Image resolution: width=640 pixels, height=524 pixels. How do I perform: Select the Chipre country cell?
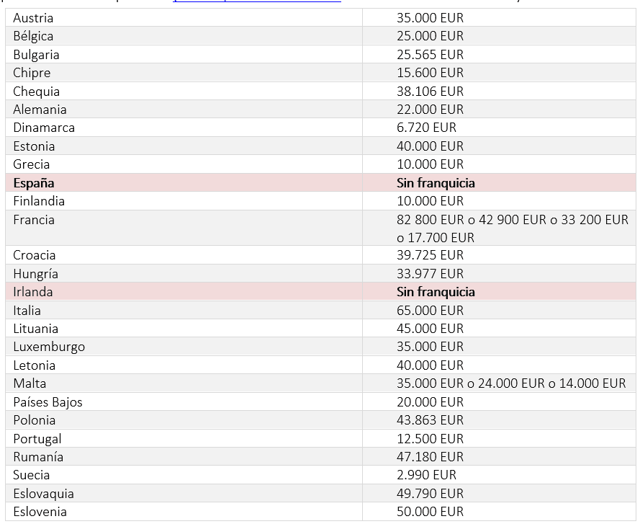pos(32,73)
